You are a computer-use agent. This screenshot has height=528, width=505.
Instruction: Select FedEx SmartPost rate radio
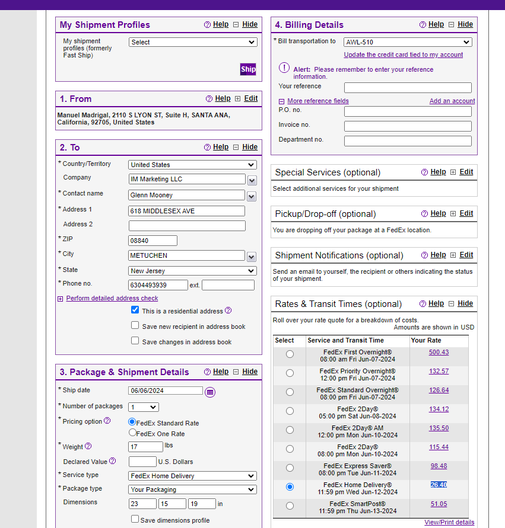pyautogui.click(x=290, y=505)
